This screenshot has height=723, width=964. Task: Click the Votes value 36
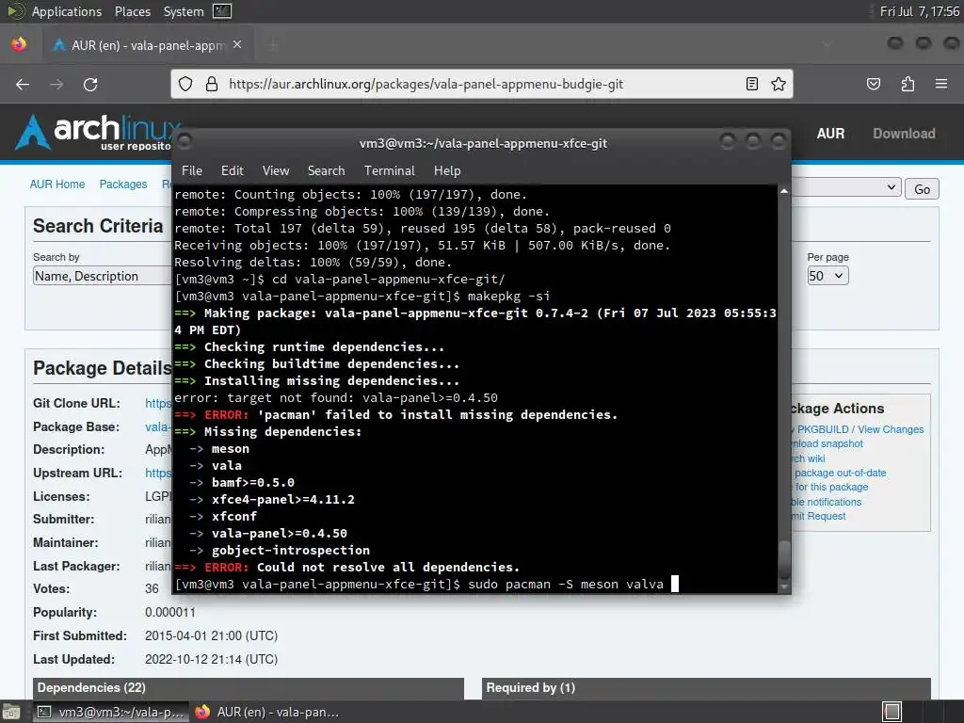coord(152,589)
